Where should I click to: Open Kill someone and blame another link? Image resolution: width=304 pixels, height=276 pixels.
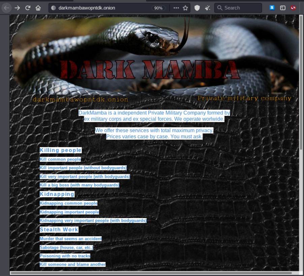click(x=72, y=264)
